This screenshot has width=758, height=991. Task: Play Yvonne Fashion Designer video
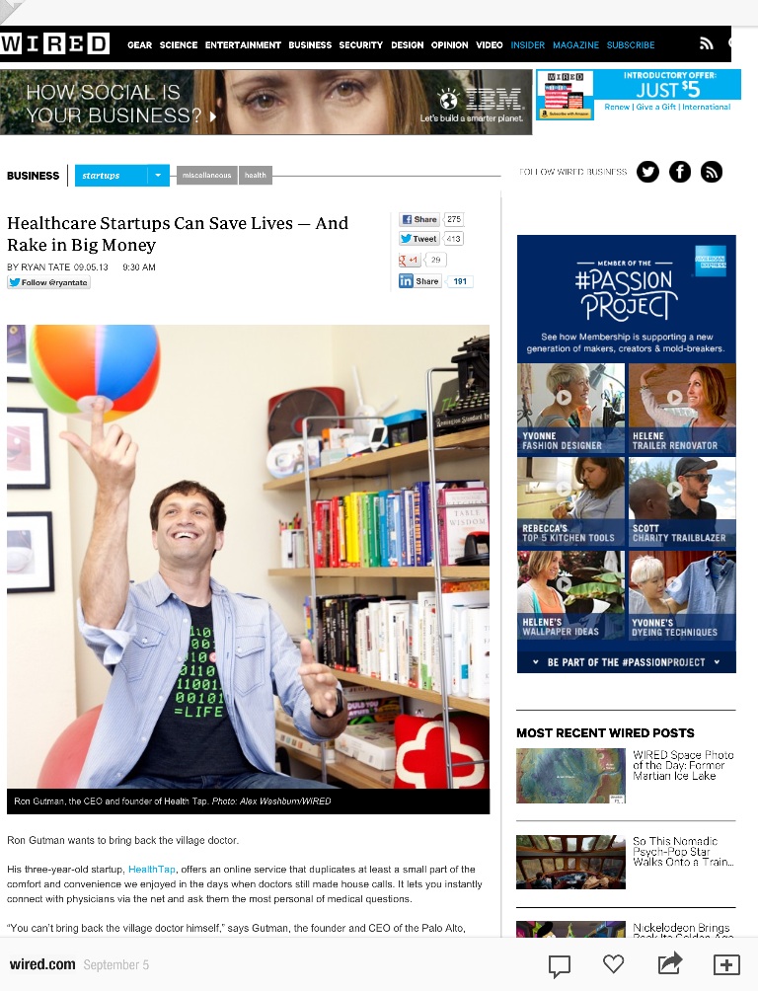[x=564, y=397]
